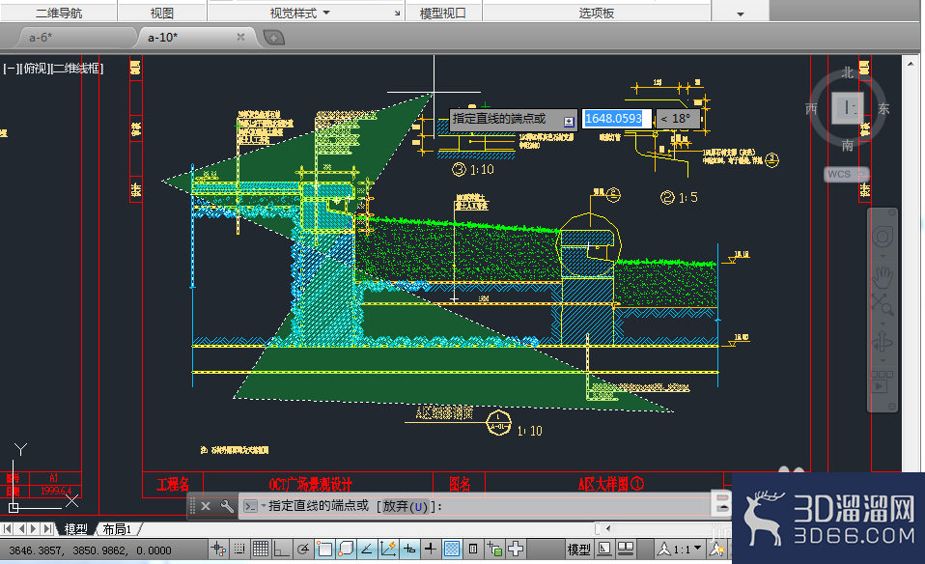This screenshot has width=925, height=564.
Task: Click the first layout tab navigation arrow
Action: click(7, 528)
